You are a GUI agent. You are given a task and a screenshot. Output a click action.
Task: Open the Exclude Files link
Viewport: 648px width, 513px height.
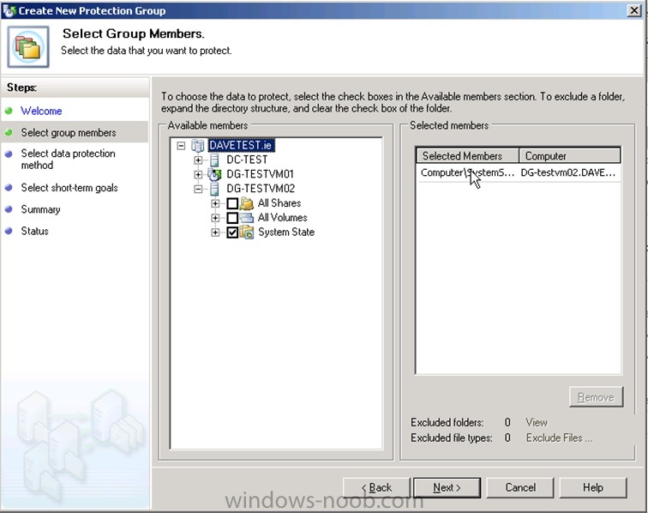(559, 438)
